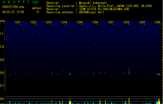
Task: Click the 1.0 kHz frequency label
Action: (x=2, y=47)
